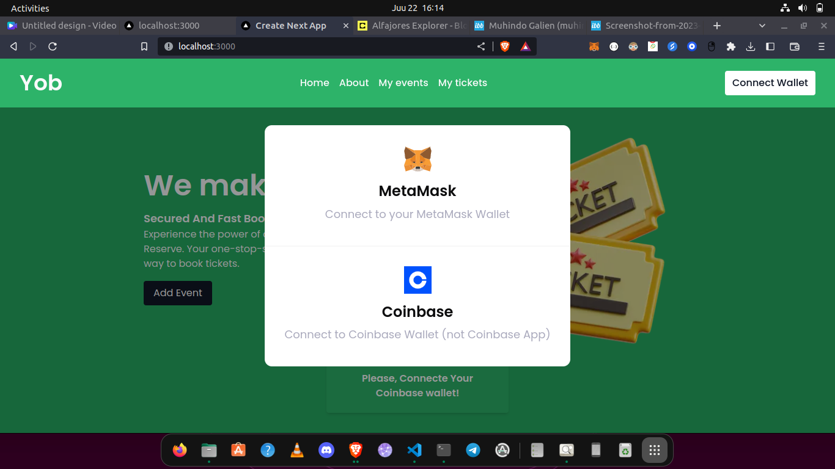
Task: Click 'Connect to your MetaMask Wallet' text
Action: [417, 214]
